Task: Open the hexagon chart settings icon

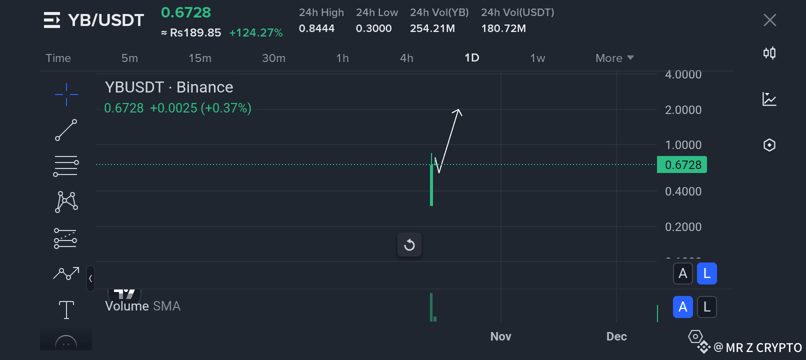Action: pyautogui.click(x=769, y=145)
